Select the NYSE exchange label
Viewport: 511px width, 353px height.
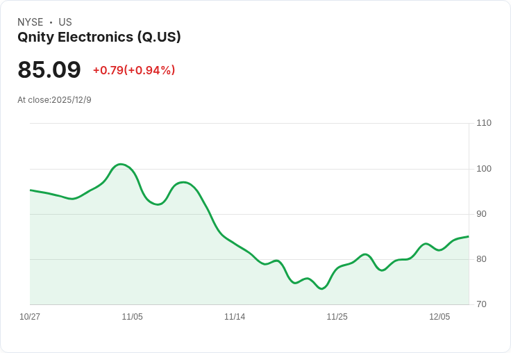point(31,22)
